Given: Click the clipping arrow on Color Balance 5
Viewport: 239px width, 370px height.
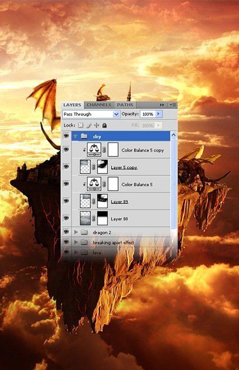Looking at the screenshot, I should (84, 184).
